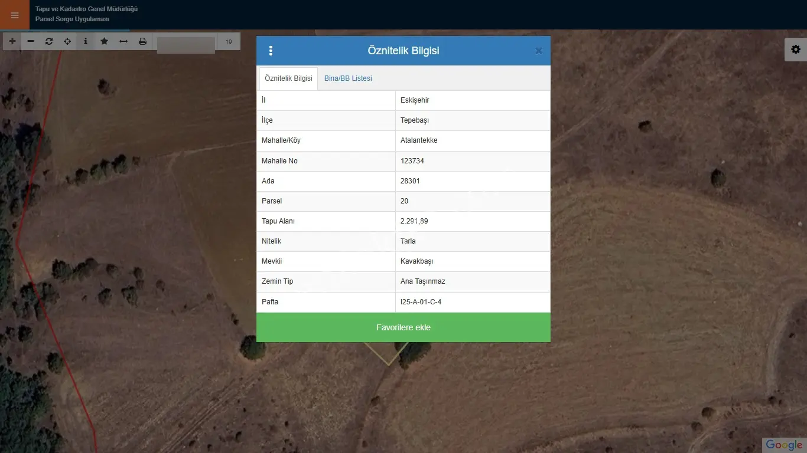Click the Mahalle No label
This screenshot has height=453, width=807.
[279, 161]
